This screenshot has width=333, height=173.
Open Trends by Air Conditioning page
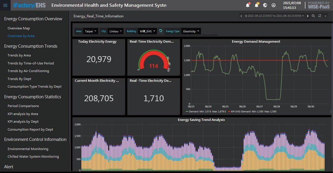[28, 71]
